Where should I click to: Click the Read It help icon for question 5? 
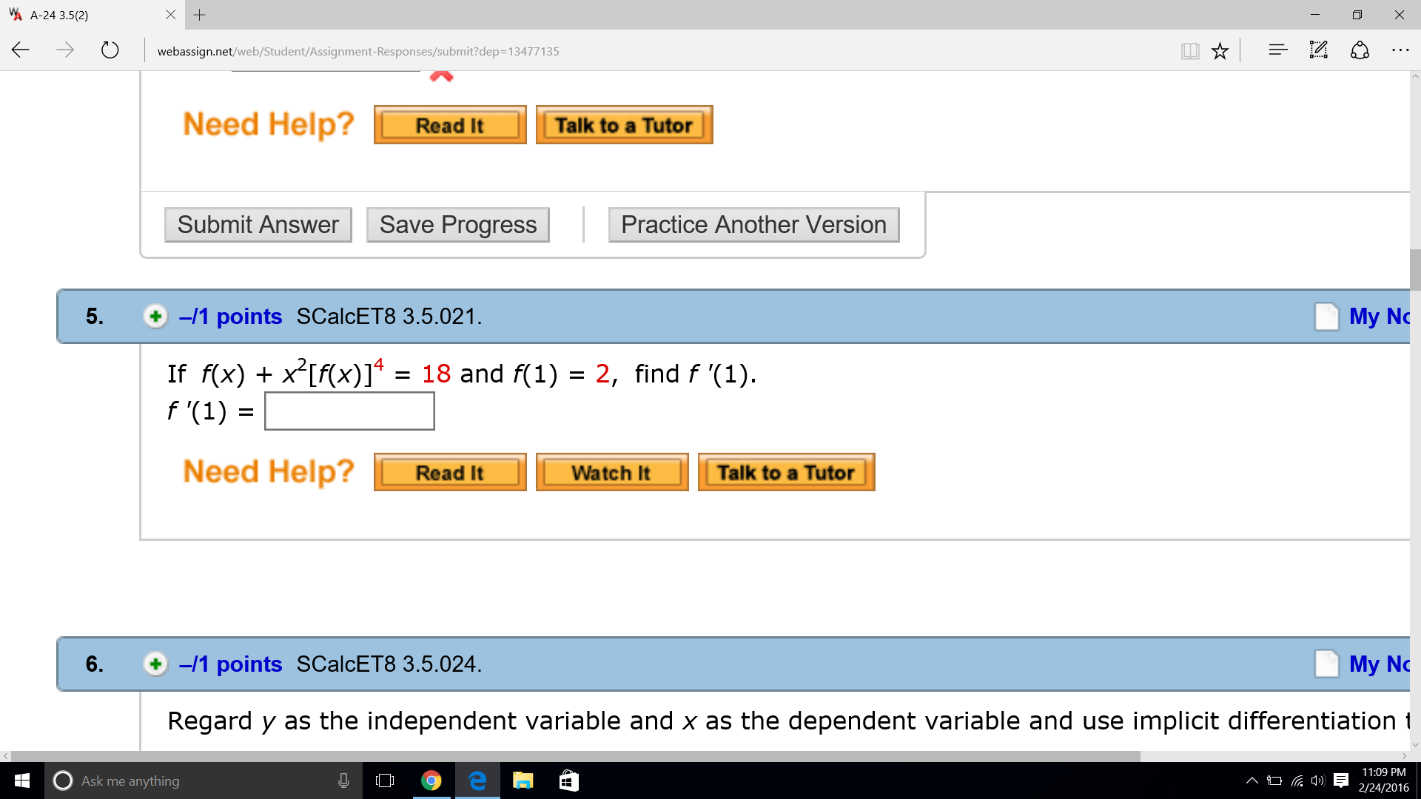click(449, 472)
